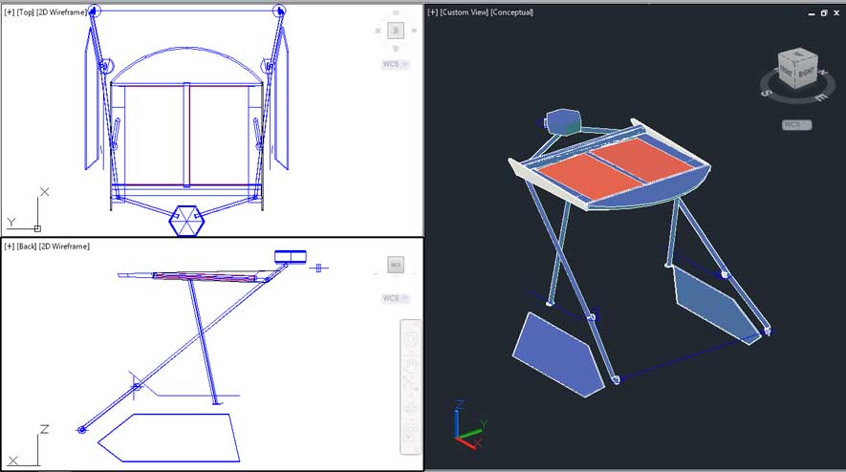Click the Zoom Extents tool on navigation bar
Viewport: 846px width, 472px height.
411,385
